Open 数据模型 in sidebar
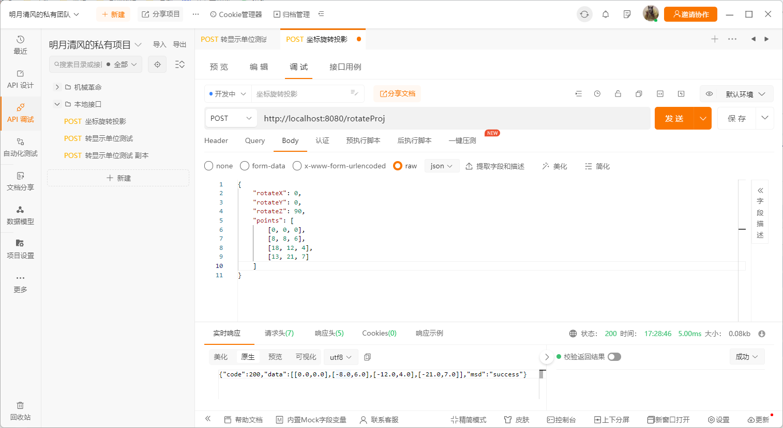 [20, 215]
